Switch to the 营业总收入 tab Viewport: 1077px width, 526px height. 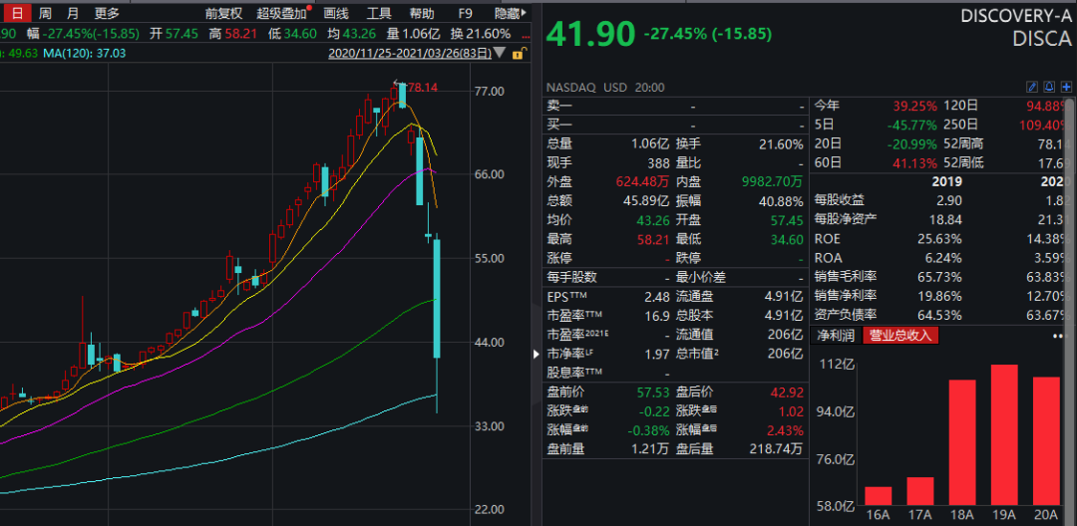[899, 336]
